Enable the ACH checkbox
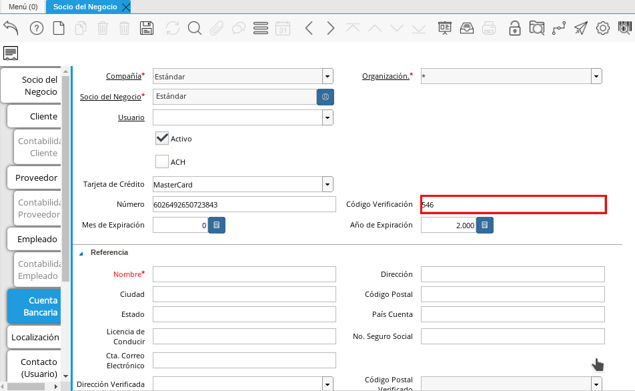Viewport: 635px width, 391px height. pos(162,161)
